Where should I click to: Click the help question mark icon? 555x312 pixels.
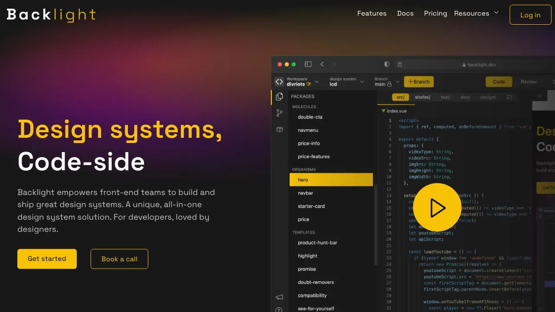279,310
